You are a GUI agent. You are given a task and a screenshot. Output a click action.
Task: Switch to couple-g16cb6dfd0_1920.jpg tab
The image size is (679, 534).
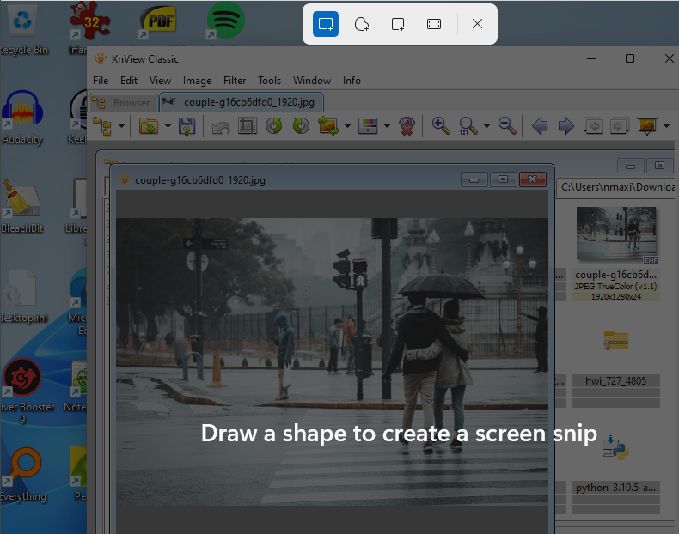tap(242, 102)
